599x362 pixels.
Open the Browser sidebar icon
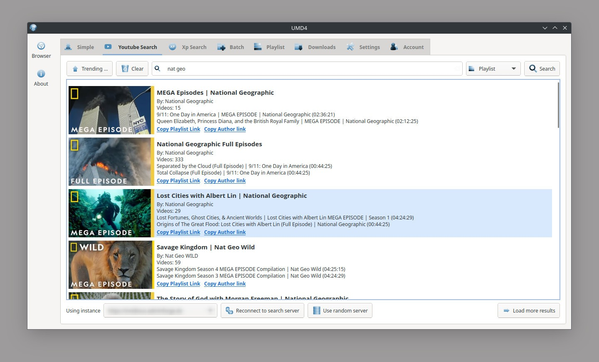pyautogui.click(x=41, y=46)
